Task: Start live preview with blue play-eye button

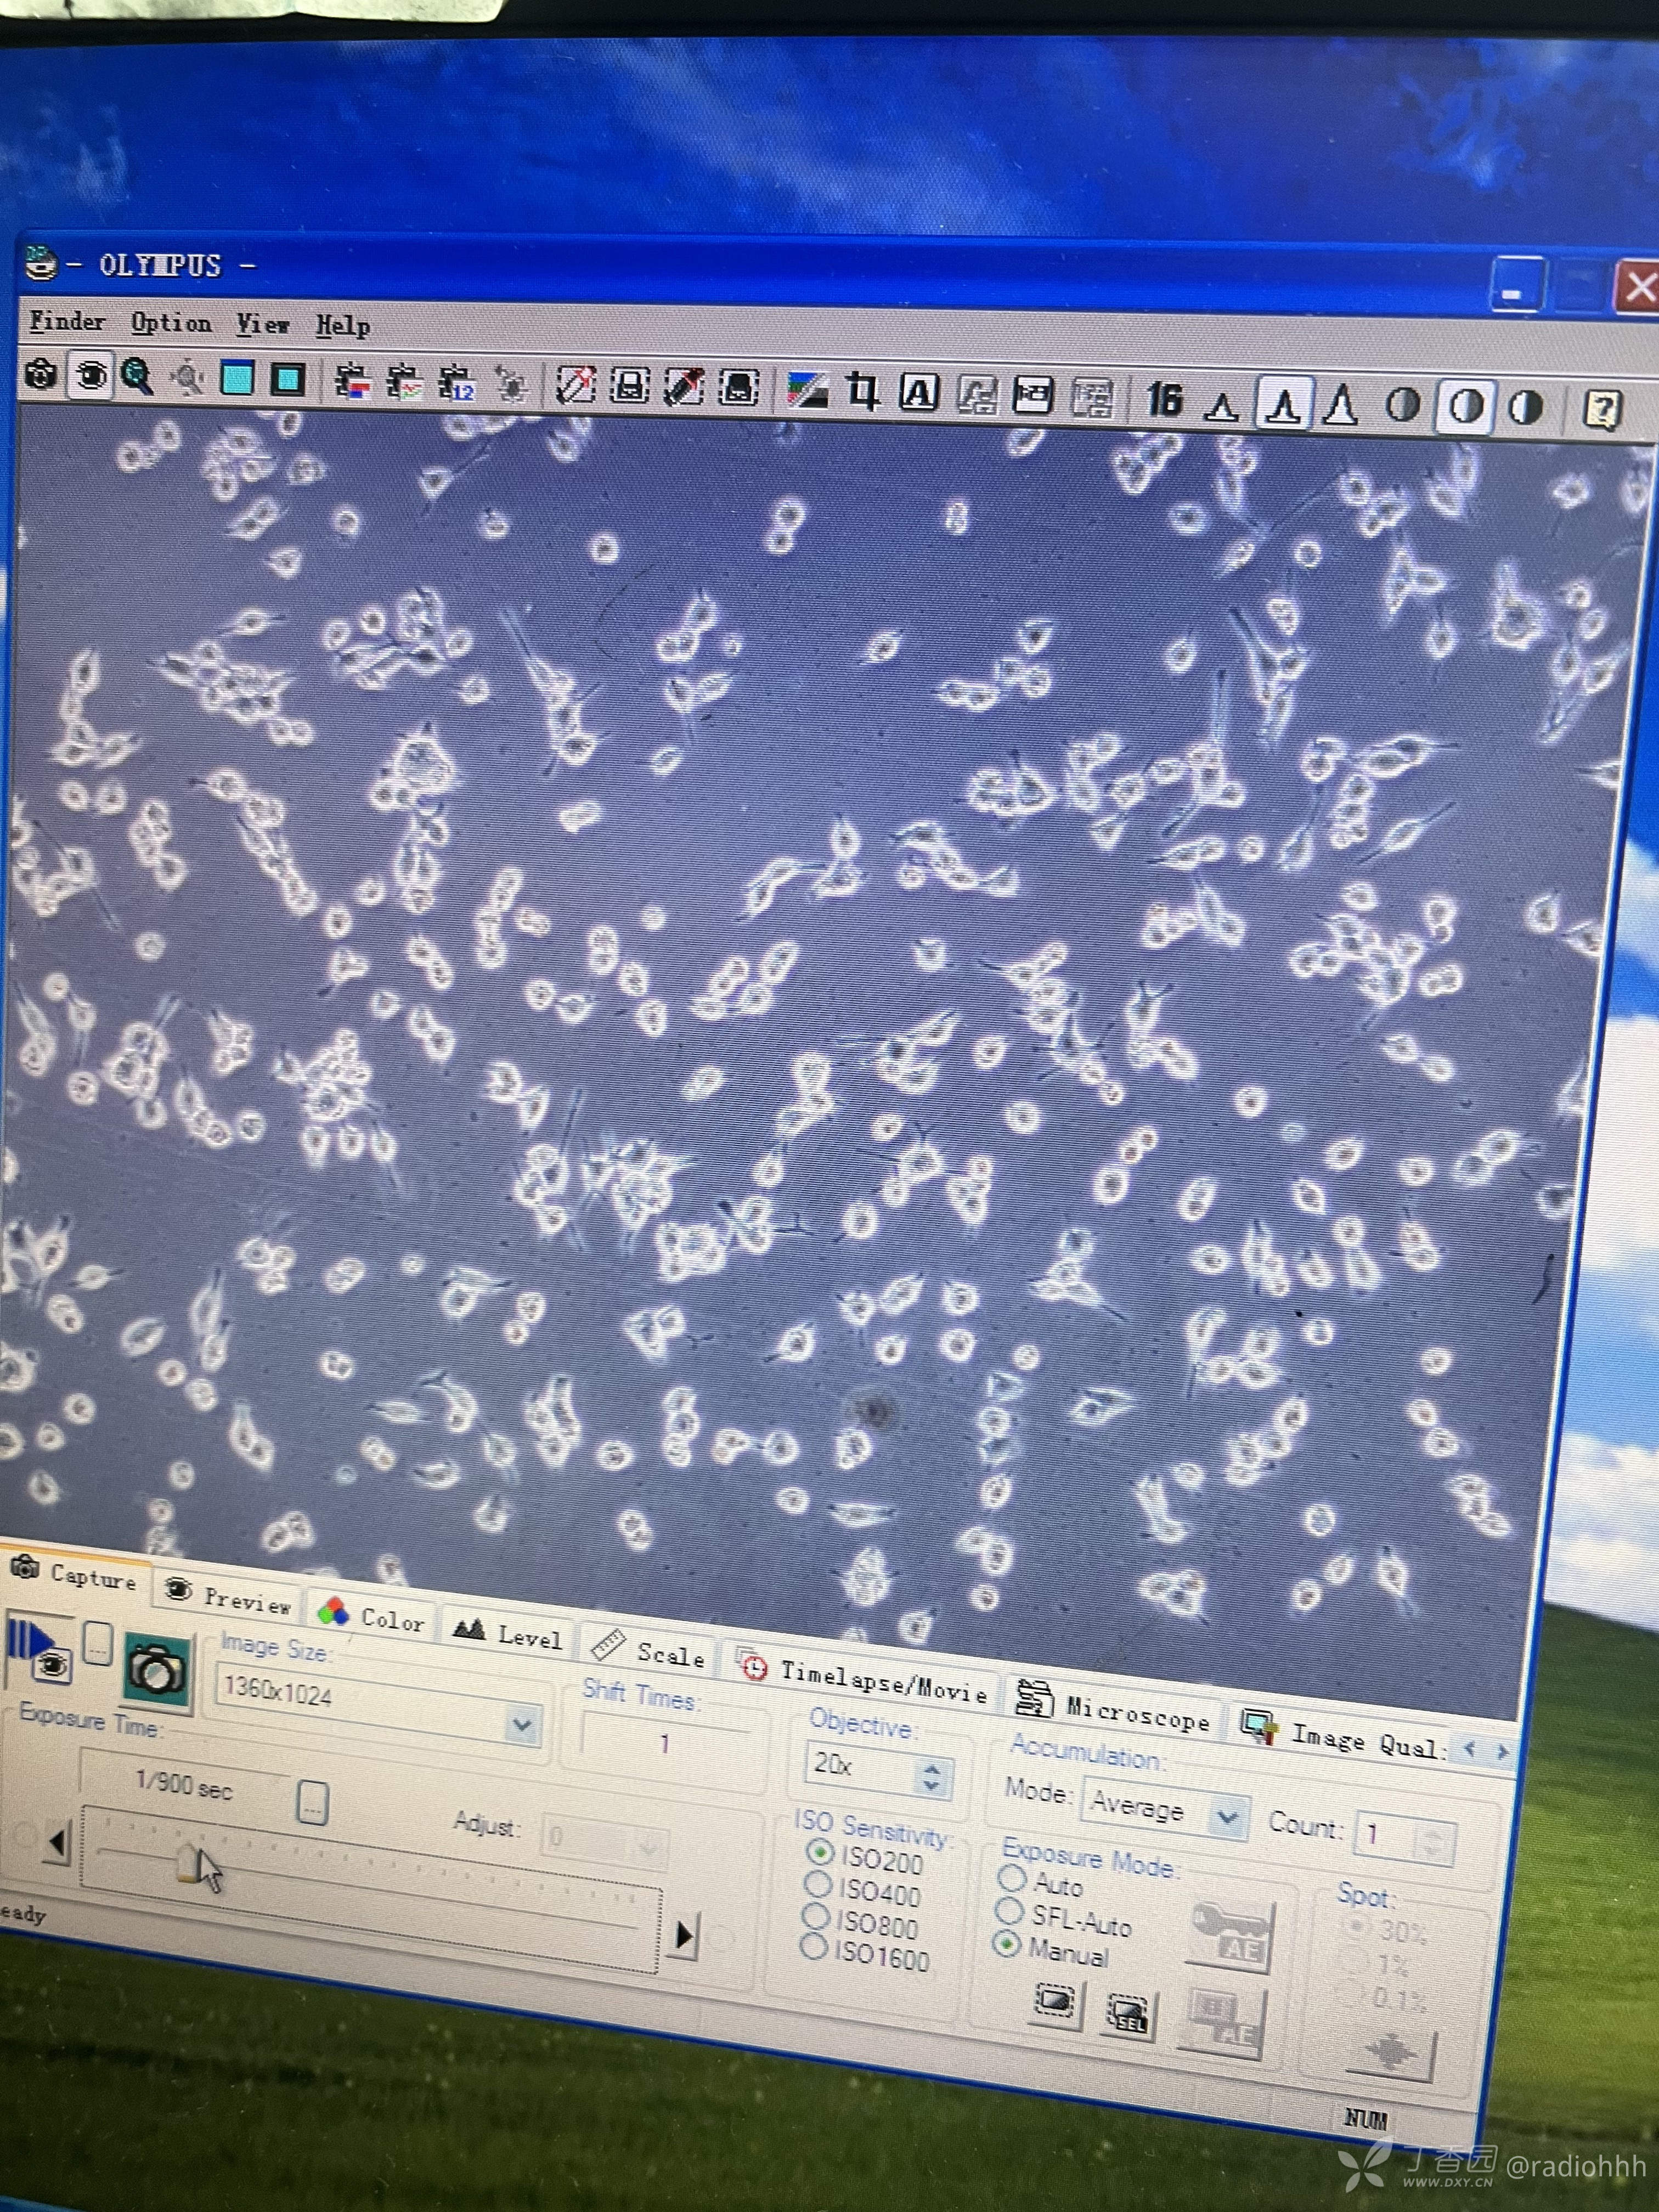Action: (x=38, y=1651)
